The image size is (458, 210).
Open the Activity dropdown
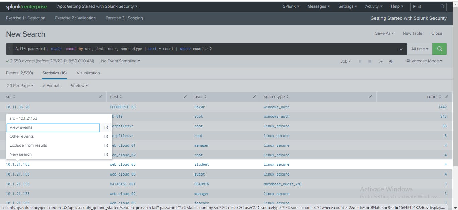pyautogui.click(x=374, y=6)
